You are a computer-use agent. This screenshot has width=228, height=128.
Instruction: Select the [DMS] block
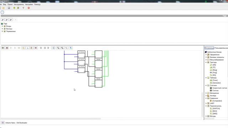[215, 114]
